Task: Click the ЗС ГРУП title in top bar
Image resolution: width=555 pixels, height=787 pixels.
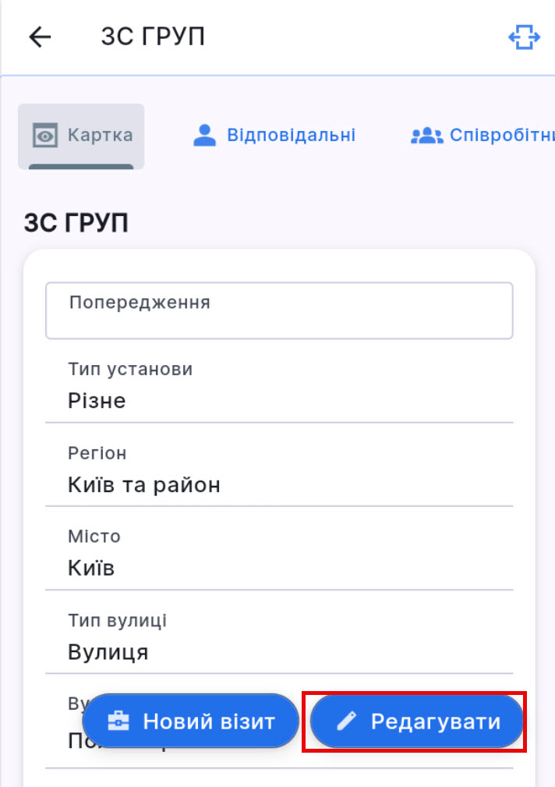Action: click(x=153, y=37)
